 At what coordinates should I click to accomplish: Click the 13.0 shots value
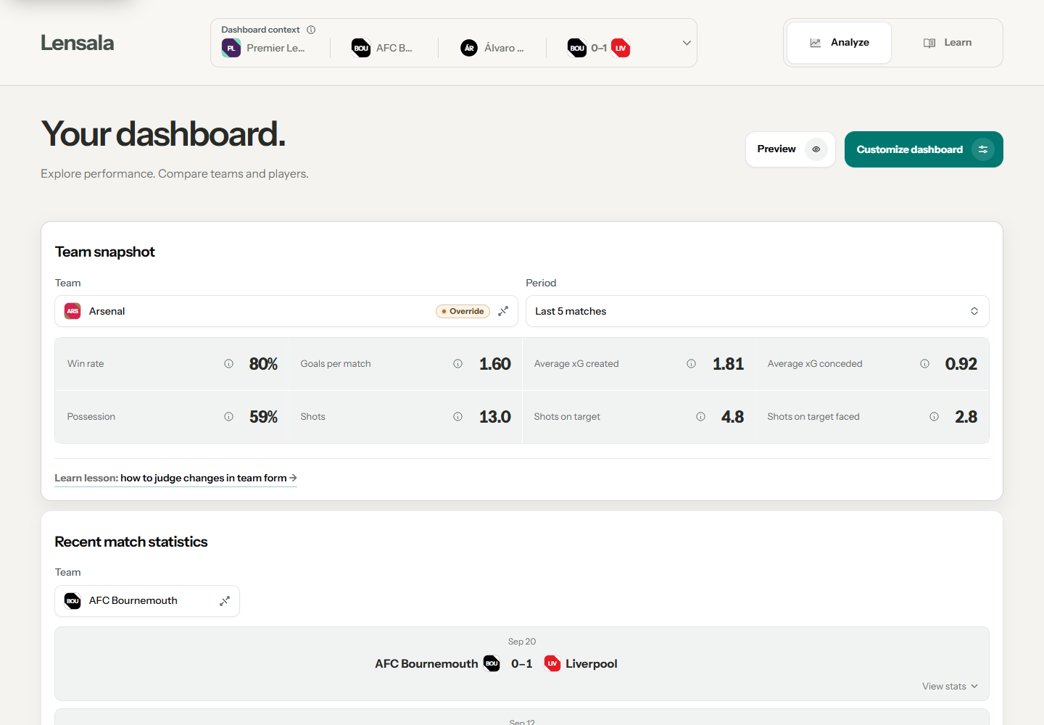(x=495, y=417)
